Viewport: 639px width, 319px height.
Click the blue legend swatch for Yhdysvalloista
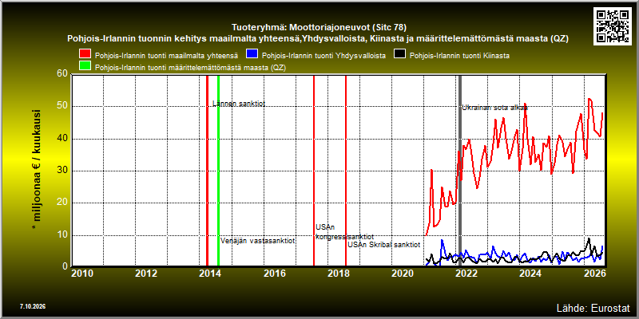pyautogui.click(x=252, y=54)
